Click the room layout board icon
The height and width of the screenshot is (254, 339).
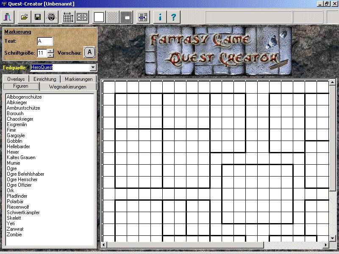[x=82, y=17]
